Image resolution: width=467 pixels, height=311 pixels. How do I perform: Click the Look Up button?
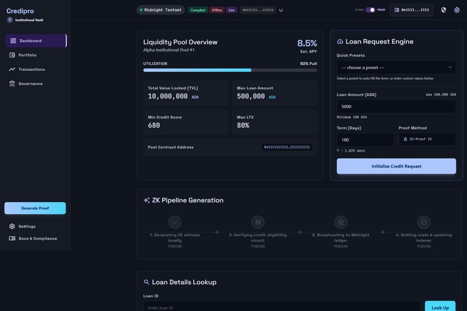coord(440,307)
